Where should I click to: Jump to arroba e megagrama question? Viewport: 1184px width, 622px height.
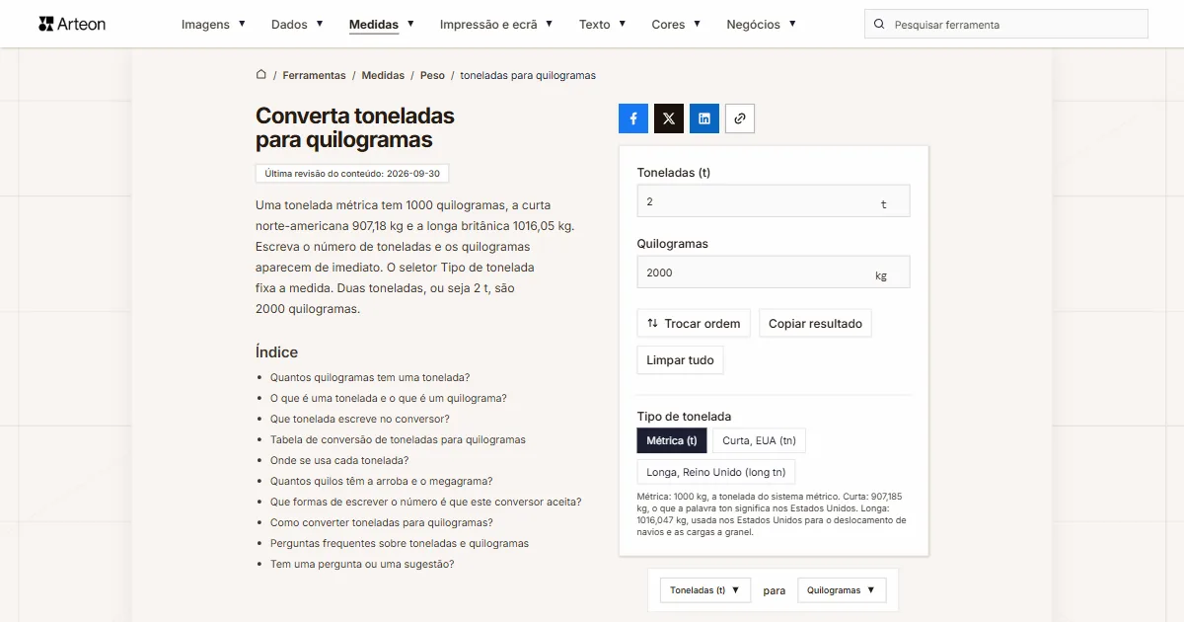[x=382, y=481]
